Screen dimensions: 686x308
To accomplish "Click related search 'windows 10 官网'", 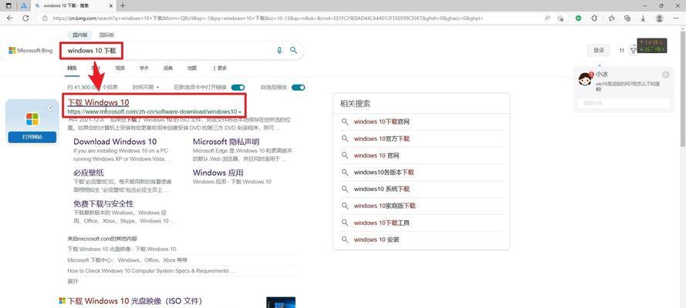I will tap(377, 156).
